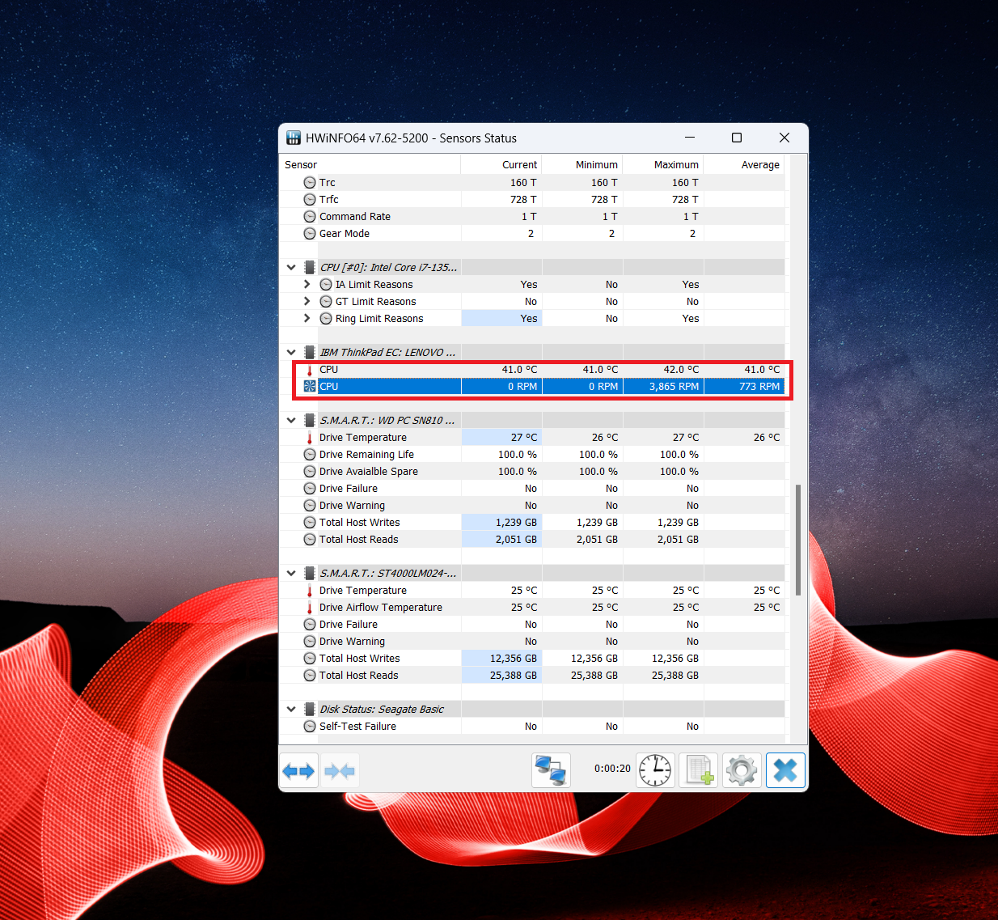The height and width of the screenshot is (920, 998).
Task: Click the Maximum column header
Action: coord(675,164)
